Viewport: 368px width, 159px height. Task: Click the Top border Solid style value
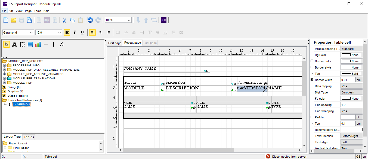351,74
